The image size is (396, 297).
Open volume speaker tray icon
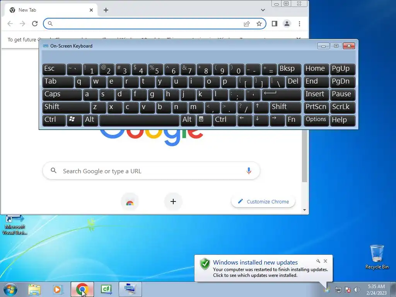(x=357, y=290)
